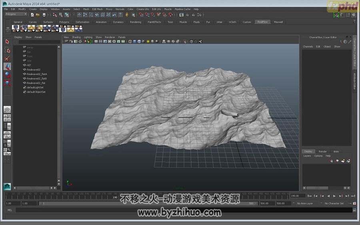Viewport: 360px width, 225px height.
Task: Select defaultLightSet in outliner
Action: pyautogui.click(x=35, y=88)
